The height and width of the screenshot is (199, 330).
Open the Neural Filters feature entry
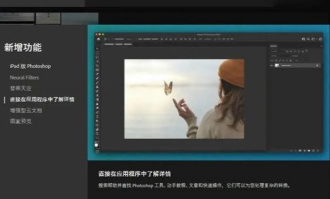click(x=24, y=78)
